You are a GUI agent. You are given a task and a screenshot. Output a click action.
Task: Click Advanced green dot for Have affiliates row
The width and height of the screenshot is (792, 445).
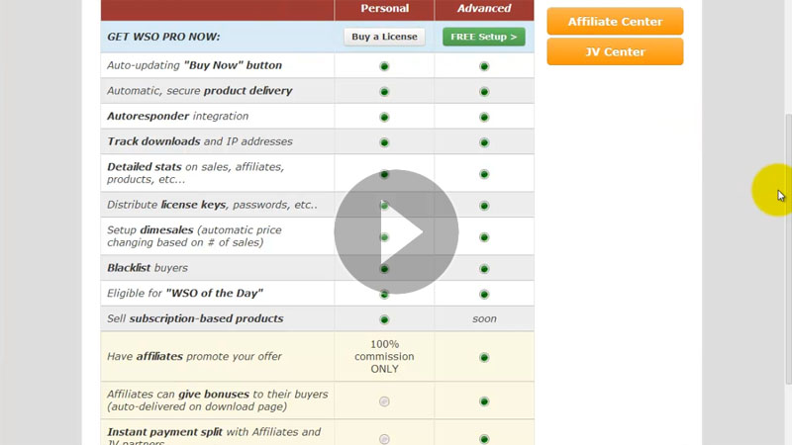484,357
